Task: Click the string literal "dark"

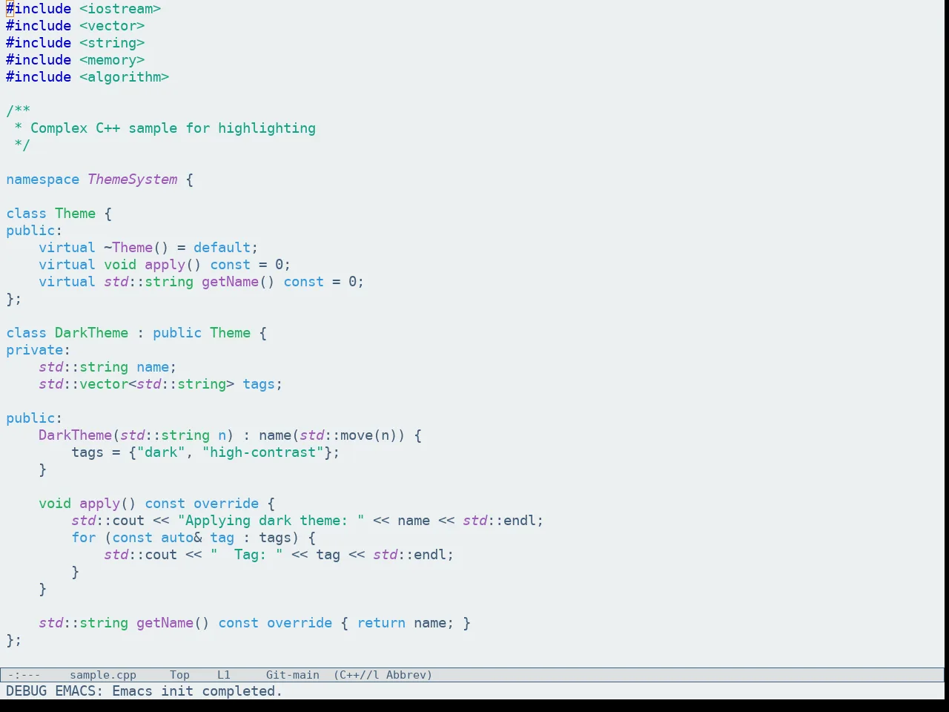Action: [161, 452]
